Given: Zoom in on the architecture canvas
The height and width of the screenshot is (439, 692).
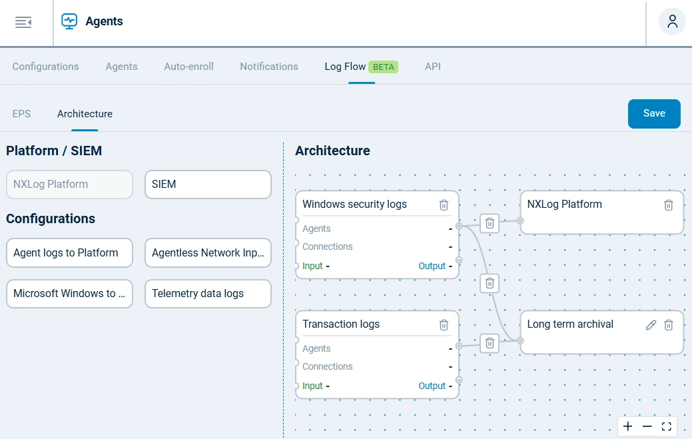Looking at the screenshot, I should [x=627, y=426].
